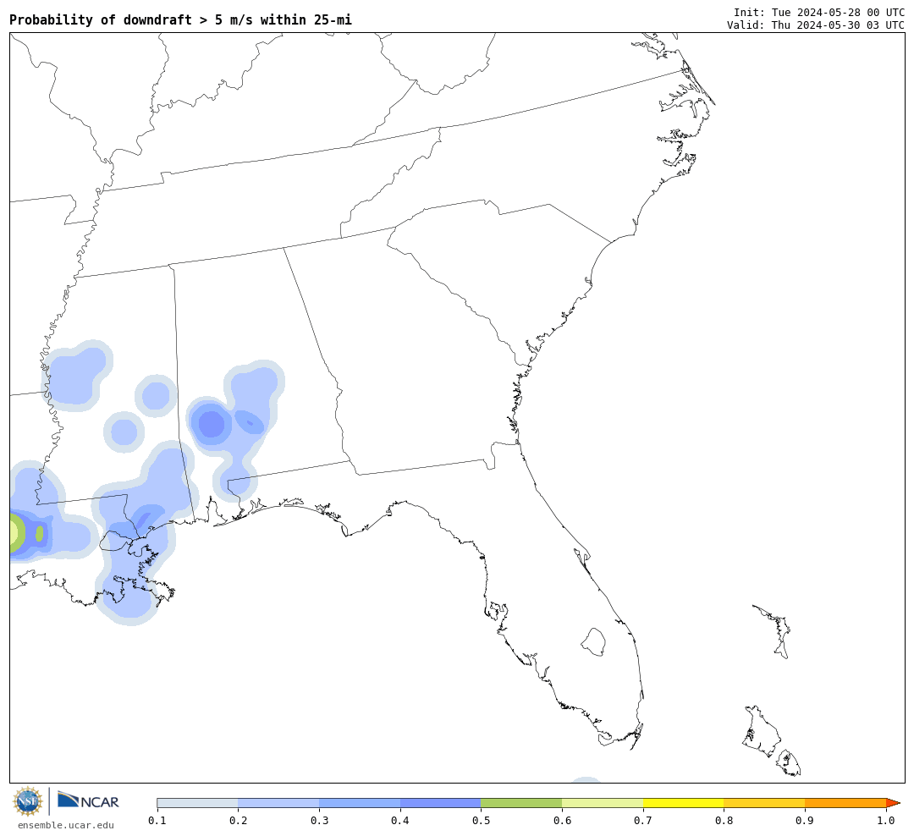Click the NSF logo
914x836 pixels.
click(x=27, y=801)
